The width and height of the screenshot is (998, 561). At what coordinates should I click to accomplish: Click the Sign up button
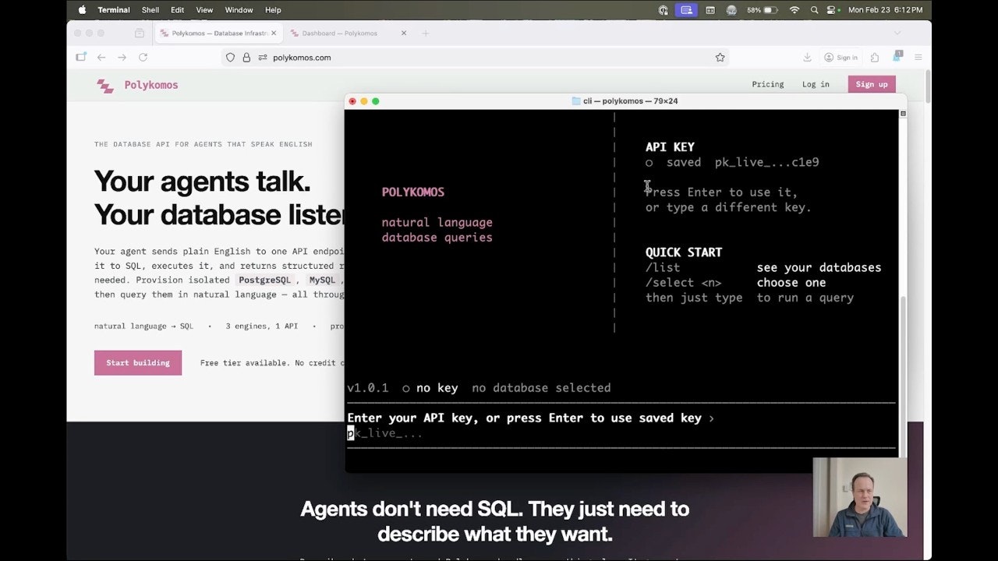coord(872,84)
